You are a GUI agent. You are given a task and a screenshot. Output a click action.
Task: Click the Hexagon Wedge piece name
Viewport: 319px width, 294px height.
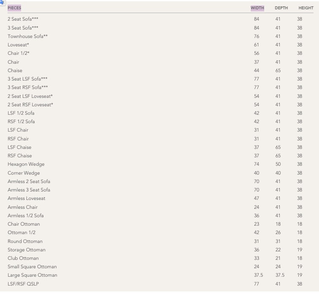(x=26, y=164)
